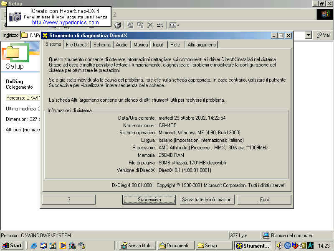Viewport: 334px width, 251px height.
Task: Click the Undo arrow in Setup toolbar
Action: pyautogui.click(x=160, y=25)
